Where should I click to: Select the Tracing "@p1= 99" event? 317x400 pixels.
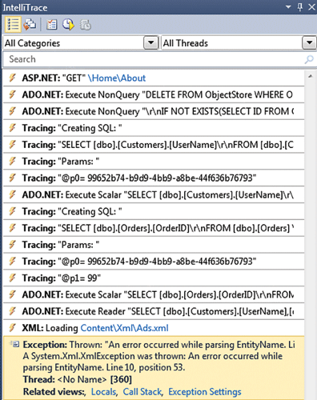tap(154, 278)
